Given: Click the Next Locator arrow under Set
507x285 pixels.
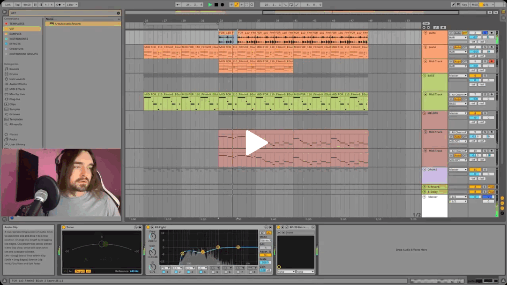Looking at the screenshot, I should (428, 28).
